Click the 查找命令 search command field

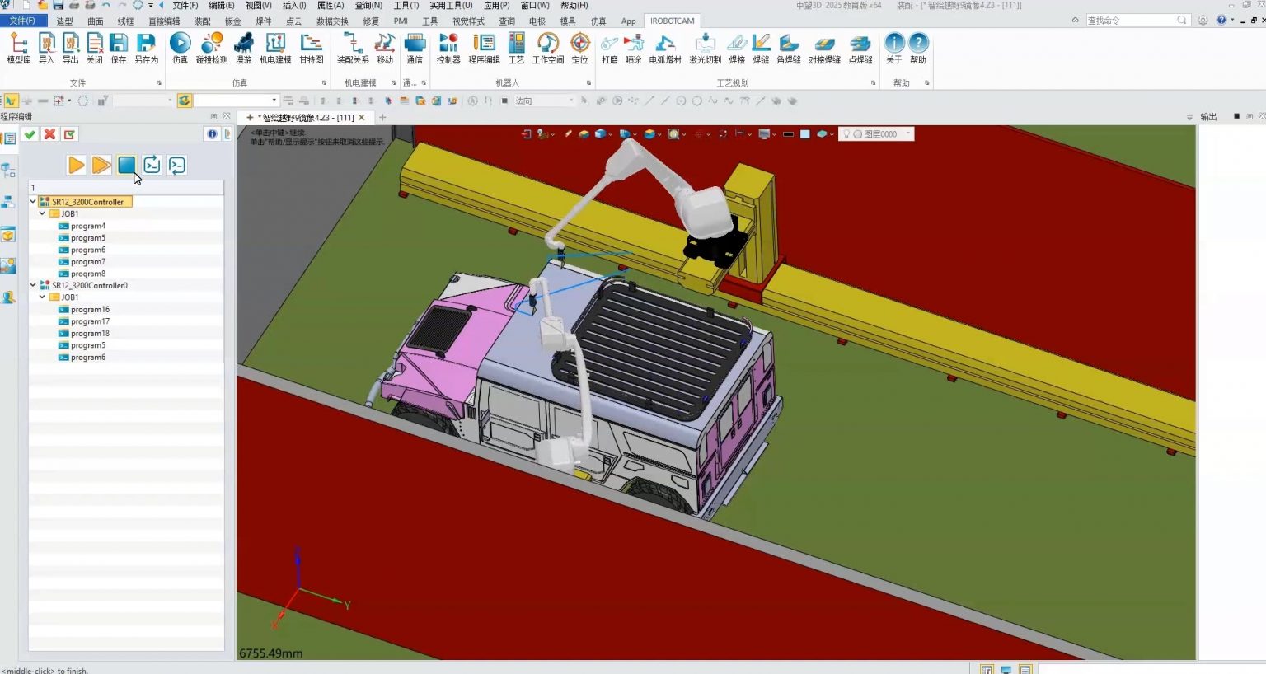tap(1137, 20)
